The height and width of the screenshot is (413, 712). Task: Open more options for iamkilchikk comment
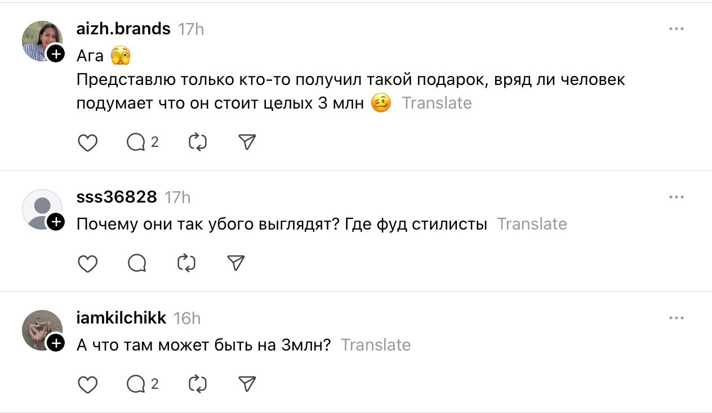click(x=676, y=318)
